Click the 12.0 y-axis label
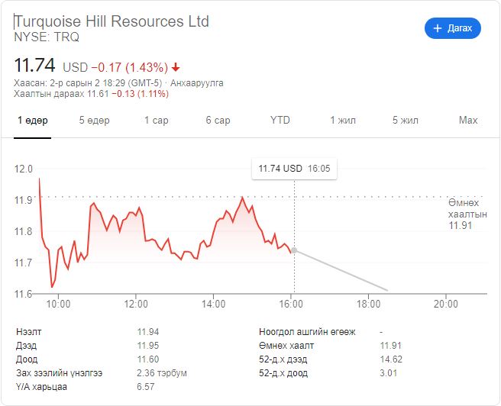The height and width of the screenshot is (406, 501). click(x=24, y=169)
